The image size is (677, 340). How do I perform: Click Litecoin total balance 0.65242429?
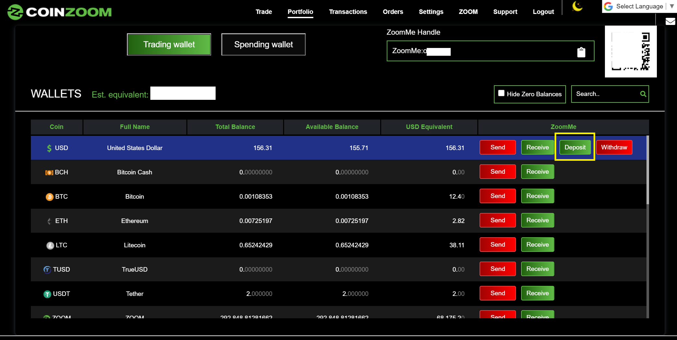pyautogui.click(x=256, y=245)
